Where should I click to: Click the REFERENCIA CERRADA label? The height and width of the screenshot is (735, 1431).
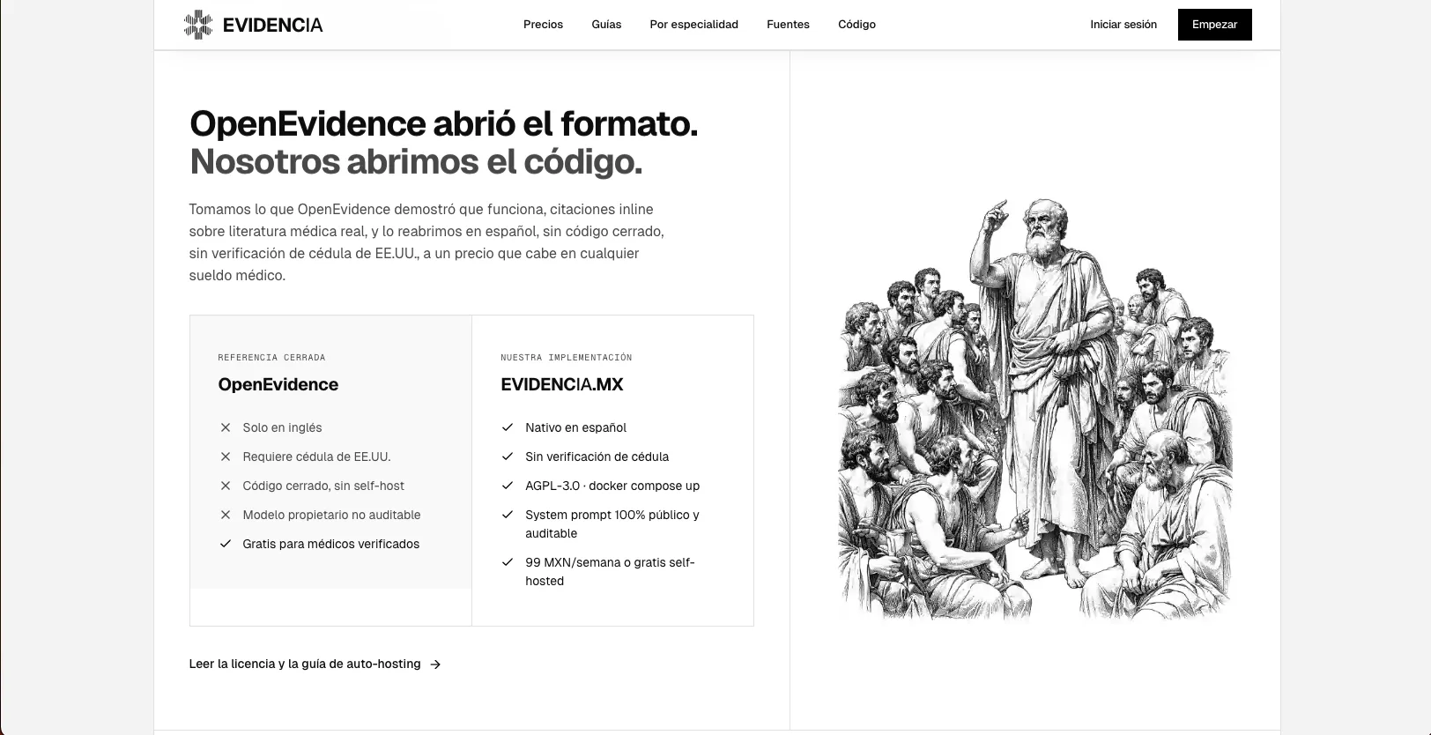(271, 357)
